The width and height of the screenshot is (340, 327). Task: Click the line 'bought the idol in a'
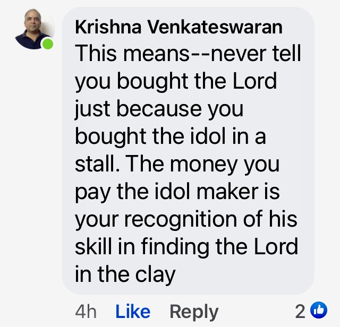click(171, 136)
